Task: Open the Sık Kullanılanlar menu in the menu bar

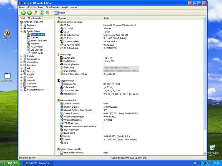Action: 53,7
